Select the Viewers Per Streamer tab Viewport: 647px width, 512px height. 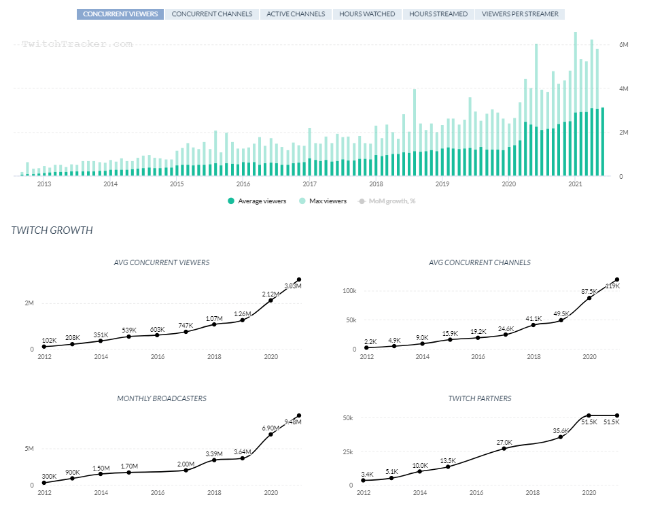(x=520, y=14)
